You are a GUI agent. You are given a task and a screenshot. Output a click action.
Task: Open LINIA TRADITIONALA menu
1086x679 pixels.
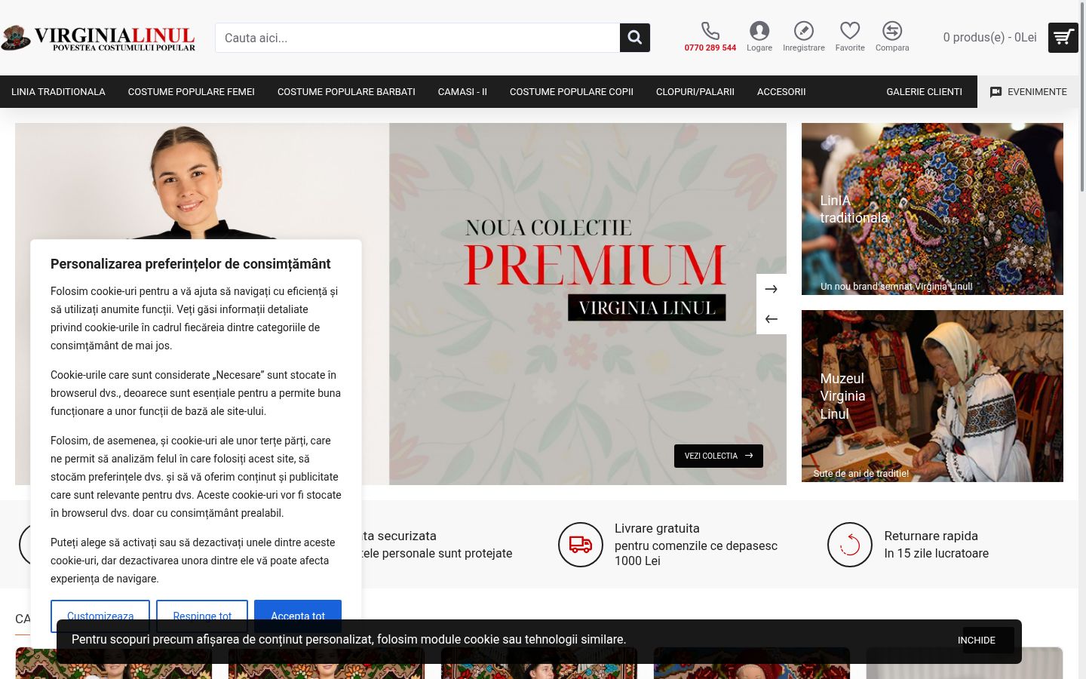[58, 92]
